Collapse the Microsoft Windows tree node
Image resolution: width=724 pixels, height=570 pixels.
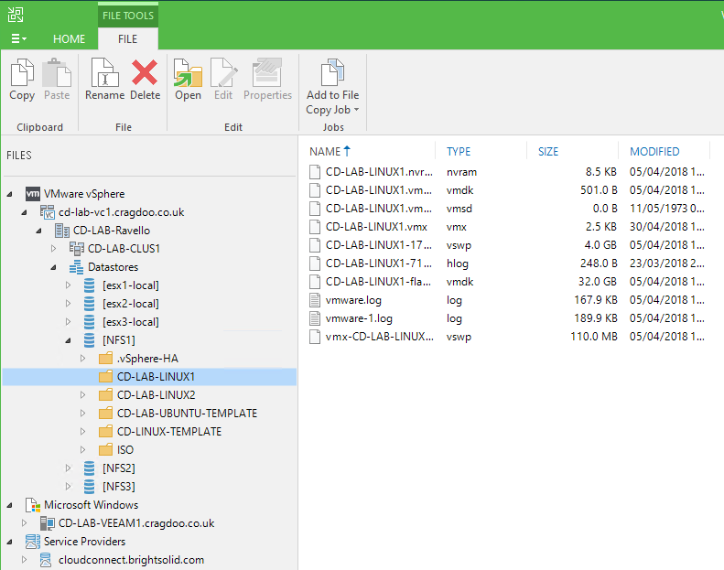(10, 505)
